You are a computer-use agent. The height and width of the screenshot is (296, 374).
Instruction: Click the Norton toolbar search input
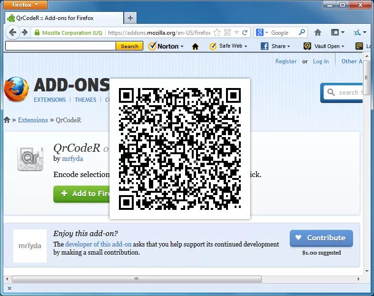tap(60, 46)
